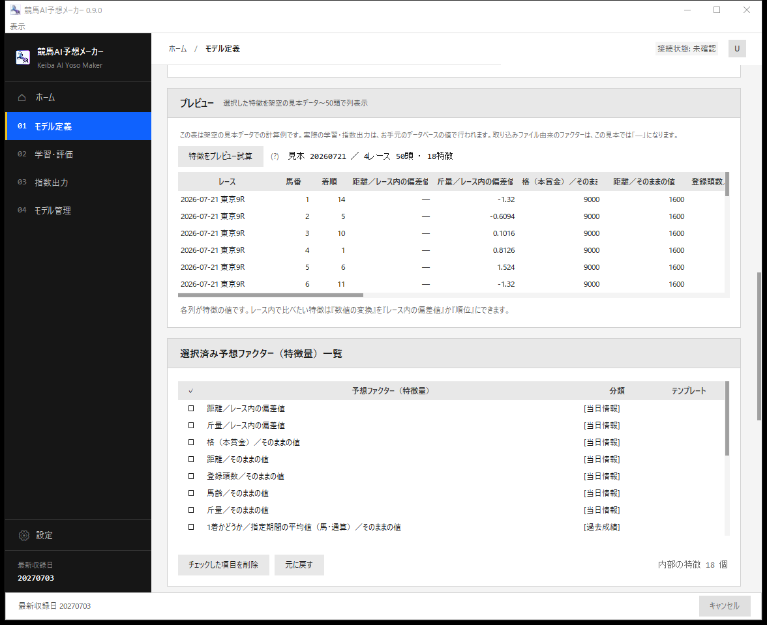Click the user avatar U button
The image size is (767, 625).
coord(737,48)
